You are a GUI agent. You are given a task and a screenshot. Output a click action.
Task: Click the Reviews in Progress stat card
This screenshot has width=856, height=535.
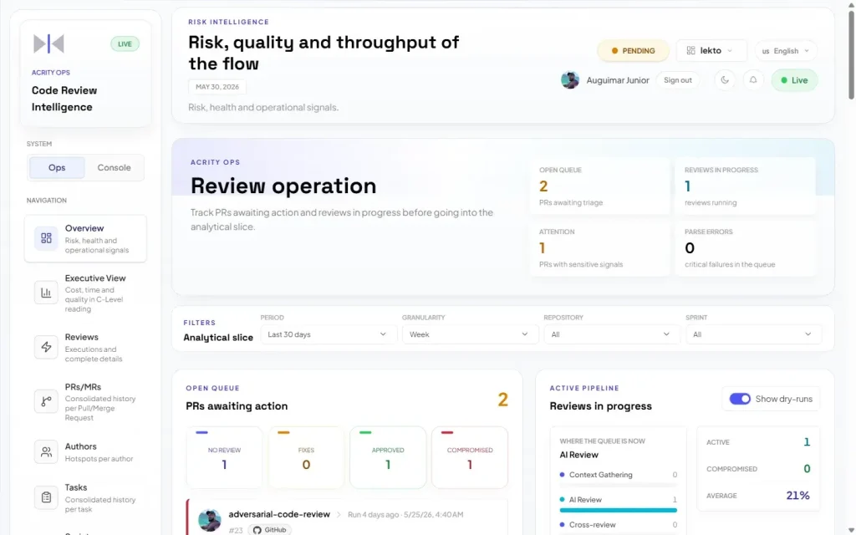(x=745, y=186)
